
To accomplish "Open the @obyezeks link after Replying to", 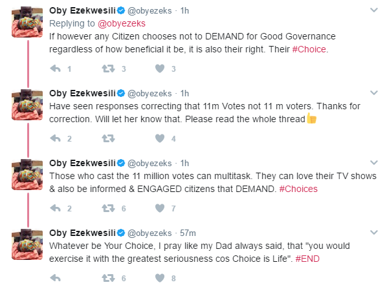I will coord(122,23).
